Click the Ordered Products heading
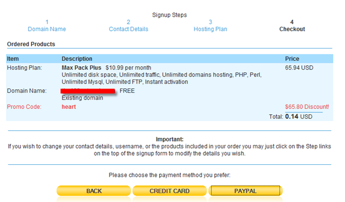This screenshot has height=202, width=345. pos(31,44)
